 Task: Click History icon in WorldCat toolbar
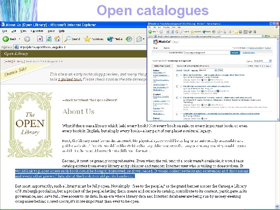tap(214, 32)
